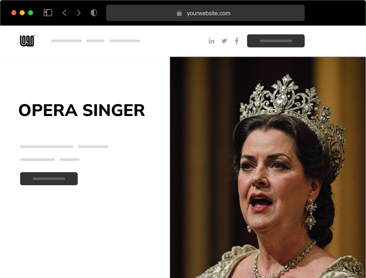Click the padlock icon in address bar
366x278 pixels.
(179, 13)
